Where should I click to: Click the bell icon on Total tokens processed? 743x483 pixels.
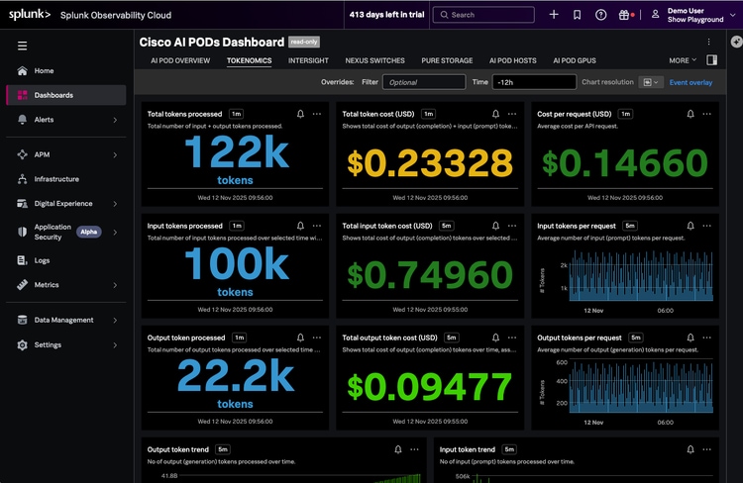point(300,114)
